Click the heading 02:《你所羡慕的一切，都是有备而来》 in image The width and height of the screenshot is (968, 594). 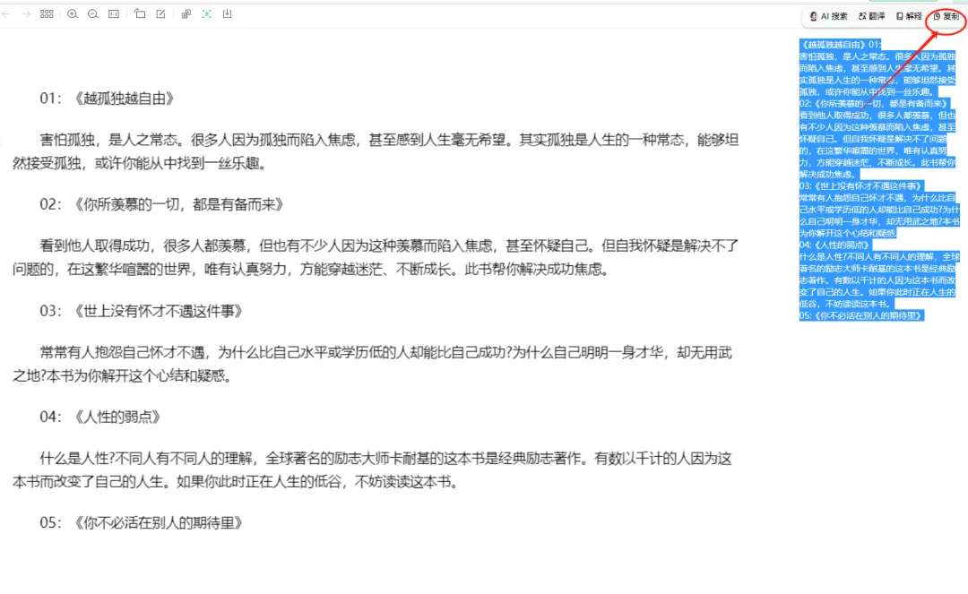(161, 204)
